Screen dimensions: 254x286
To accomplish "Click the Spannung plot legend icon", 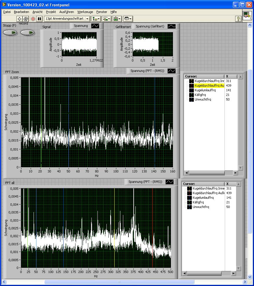I will pyautogui.click(x=95, y=26).
